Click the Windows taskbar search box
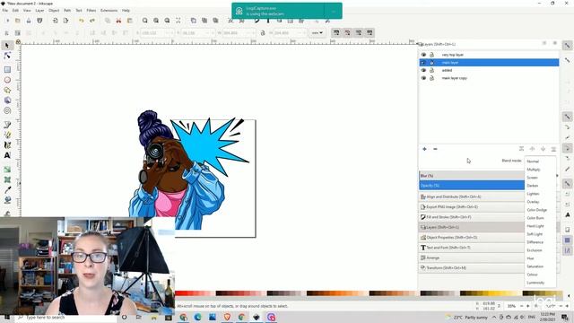This screenshot has width=574, height=323. [65, 317]
